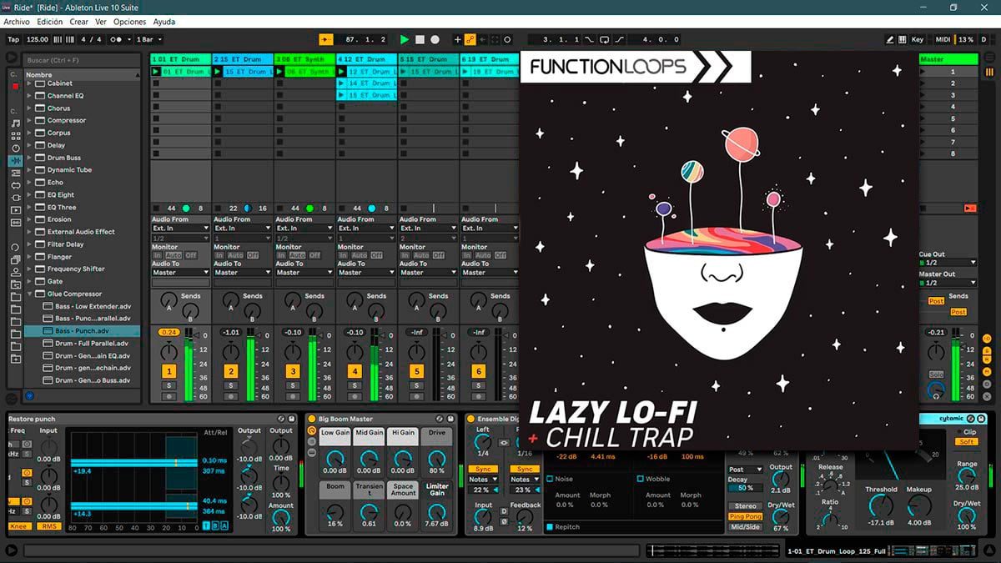Click the Soft clip button

(967, 442)
